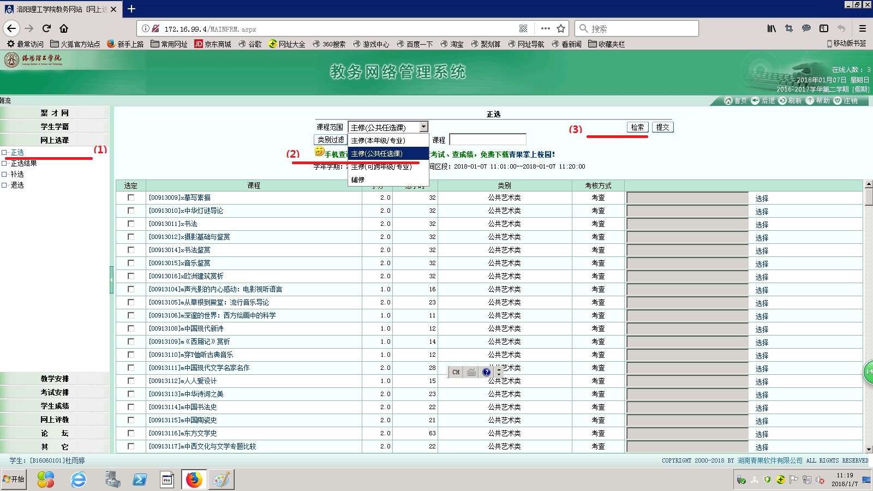Click the 提交 submit button
This screenshot has height=491, width=873.
[x=662, y=127]
